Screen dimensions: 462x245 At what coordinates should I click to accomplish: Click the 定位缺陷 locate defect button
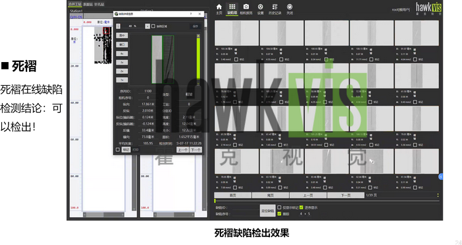click(x=267, y=211)
